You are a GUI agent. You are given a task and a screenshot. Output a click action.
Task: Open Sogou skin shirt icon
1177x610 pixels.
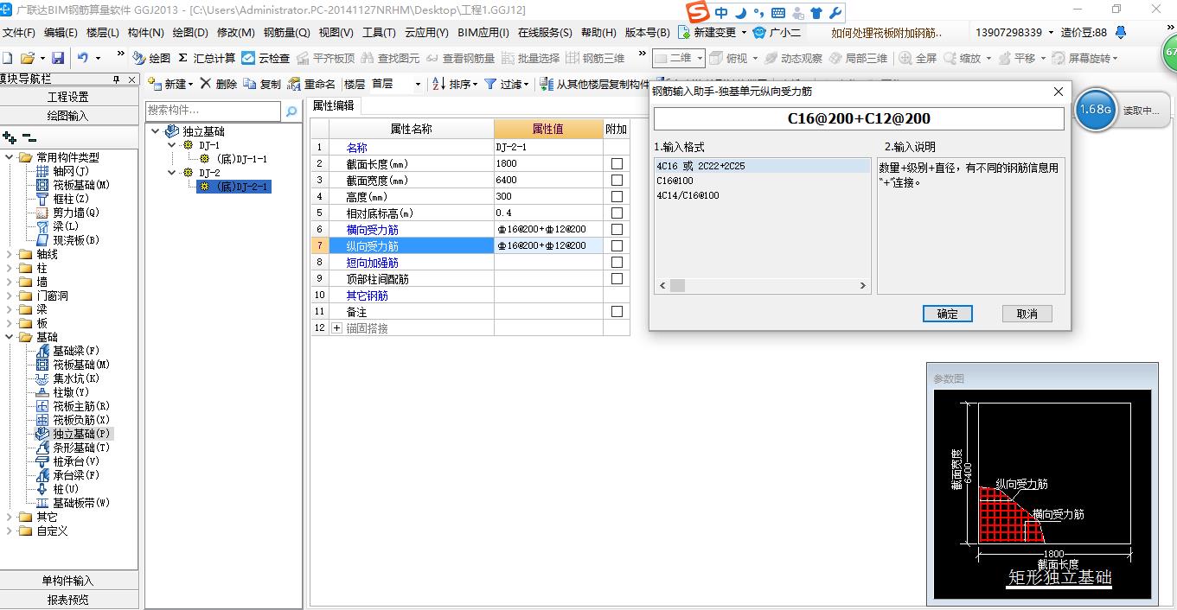[816, 13]
